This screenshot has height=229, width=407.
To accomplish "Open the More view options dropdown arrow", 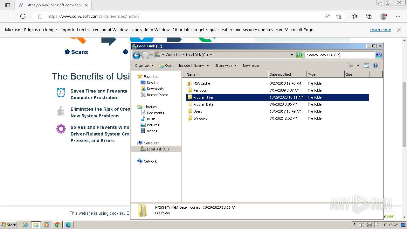I will [358, 66].
